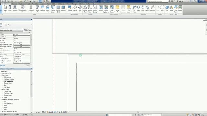Click the keyword search field
The height and width of the screenshot is (116, 207).
coord(158,1)
